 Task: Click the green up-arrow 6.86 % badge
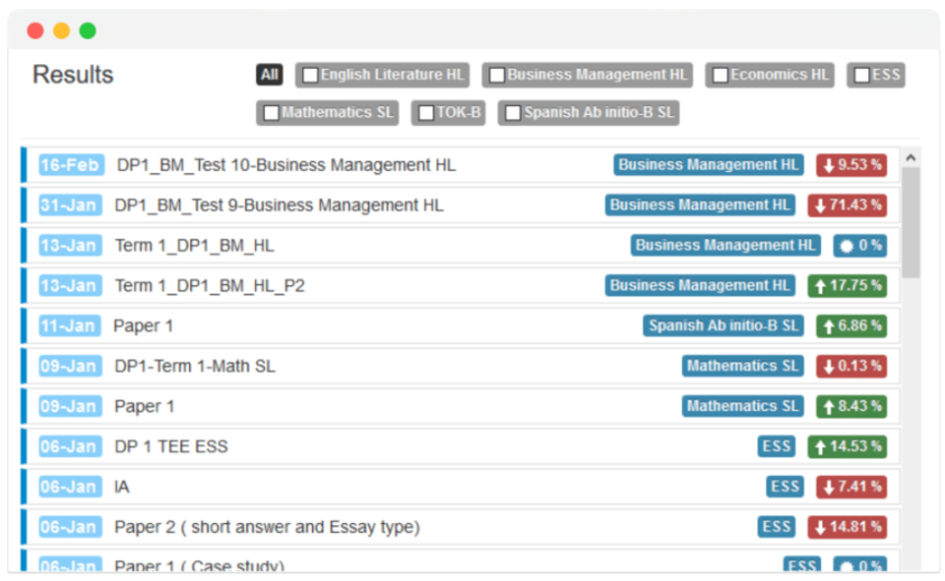pyautogui.click(x=851, y=325)
